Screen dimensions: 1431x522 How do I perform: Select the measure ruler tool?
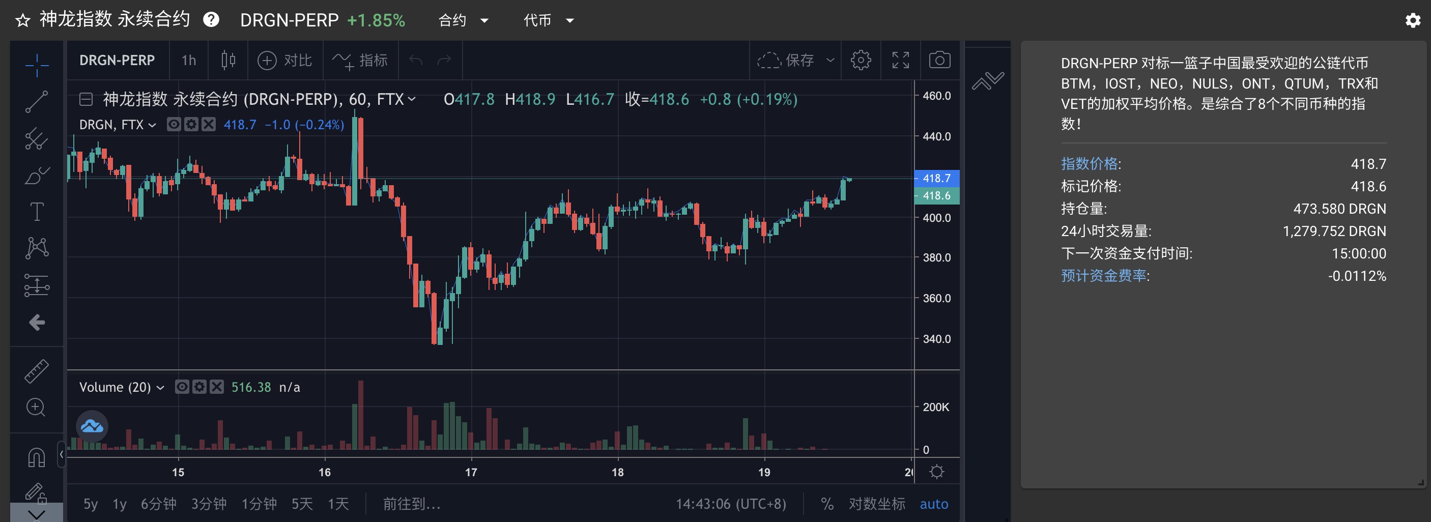(36, 370)
